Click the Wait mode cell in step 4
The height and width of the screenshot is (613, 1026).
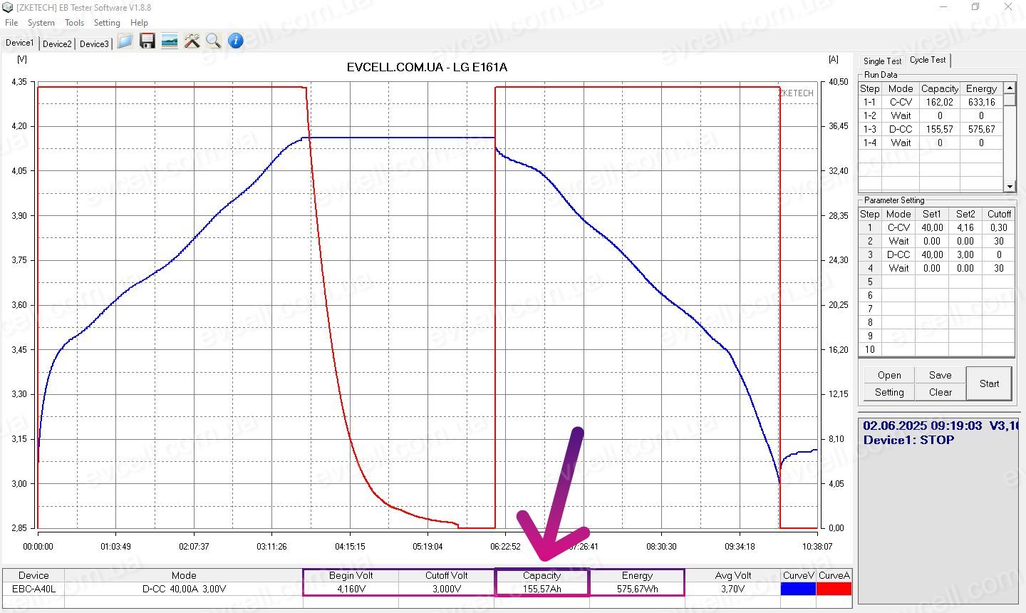click(898, 268)
